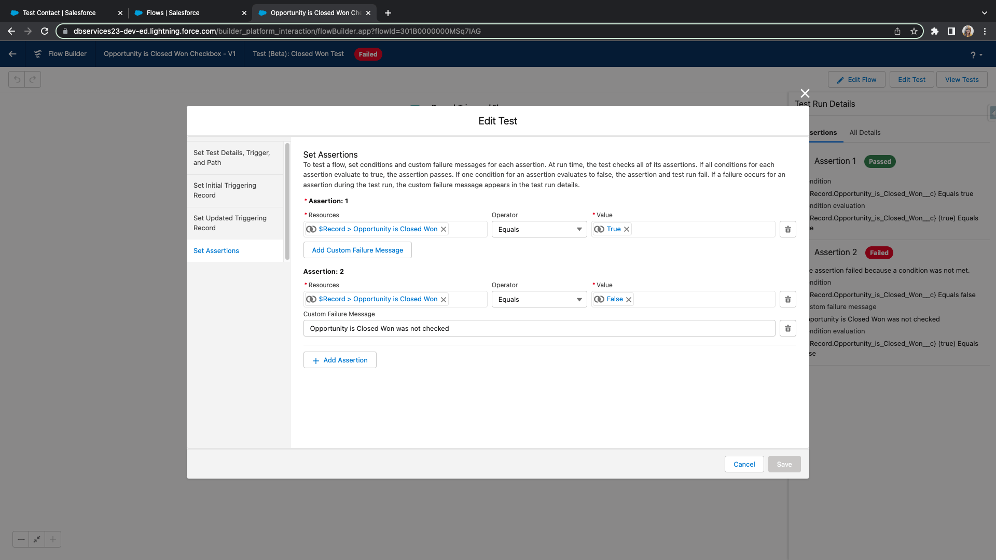The height and width of the screenshot is (560, 996).
Task: Click the left navigation scrollbar
Action: point(287,201)
